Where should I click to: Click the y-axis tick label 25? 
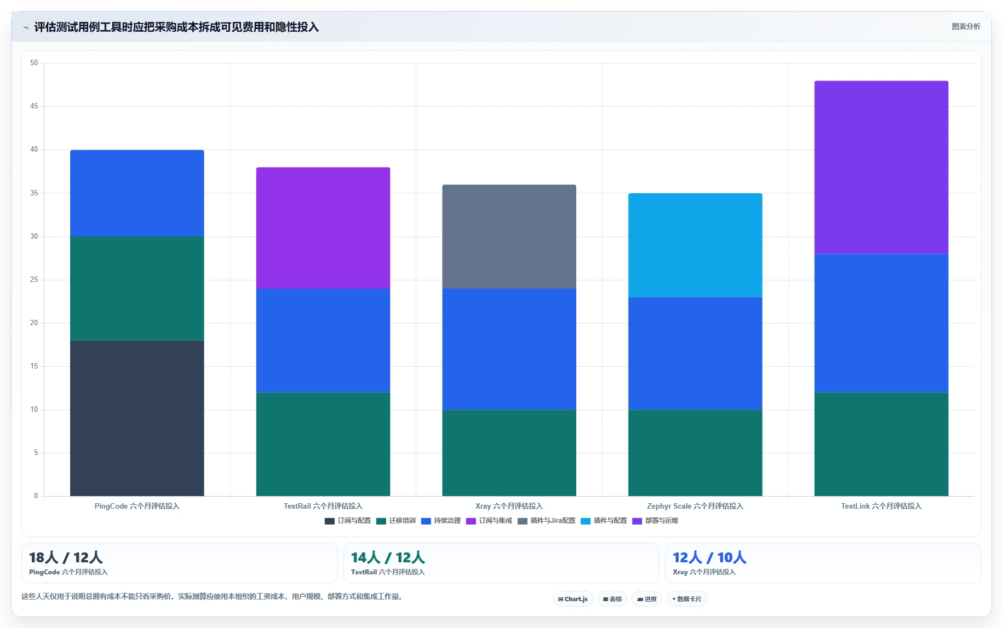[x=34, y=280]
